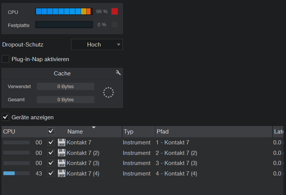
Task: Click the 0 % Festplatte reading
Action: pos(102,25)
